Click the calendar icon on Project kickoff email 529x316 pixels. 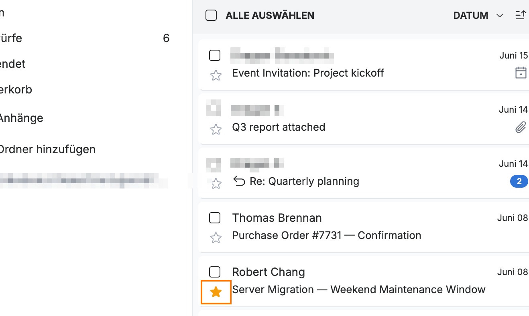pos(521,73)
